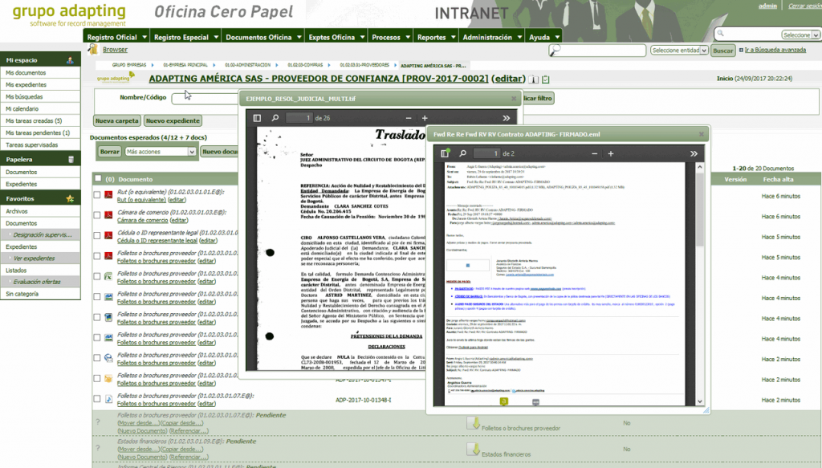Open the Administración menu
822x468 pixels.
(492, 37)
